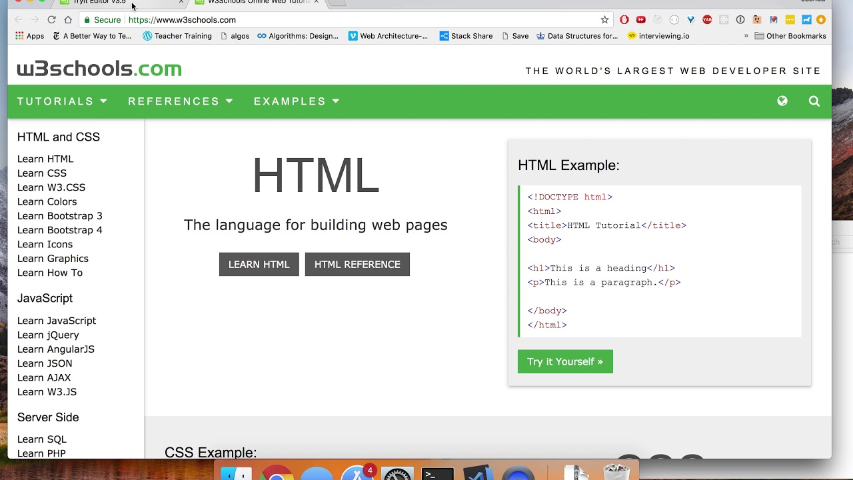Click the orange up-arrow extension icon

(x=821, y=20)
